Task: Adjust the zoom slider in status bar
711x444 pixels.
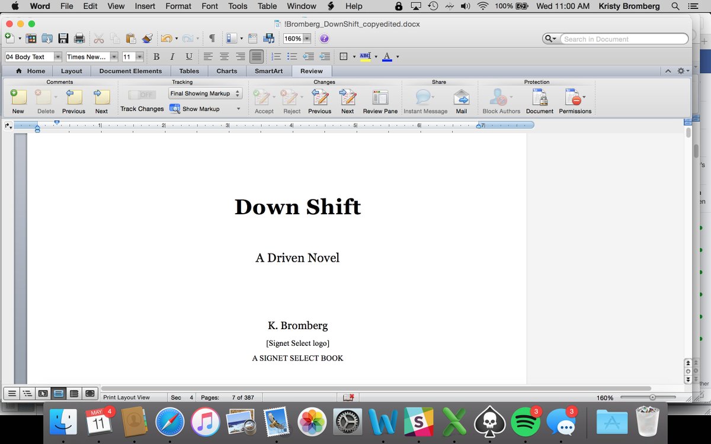Action: coord(652,398)
